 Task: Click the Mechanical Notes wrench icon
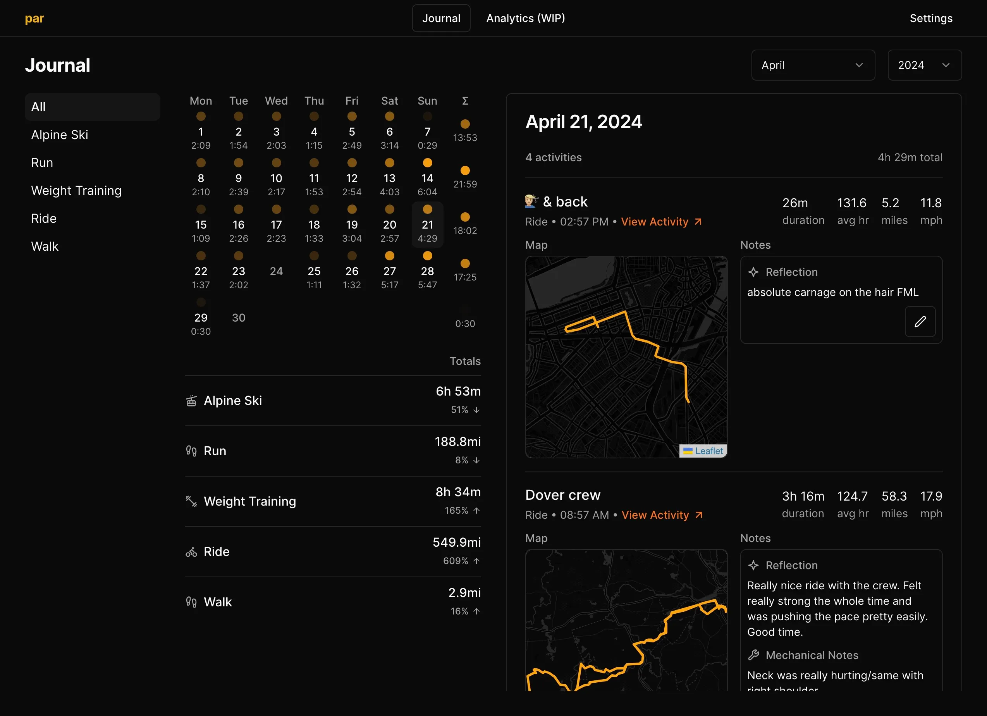pos(753,655)
